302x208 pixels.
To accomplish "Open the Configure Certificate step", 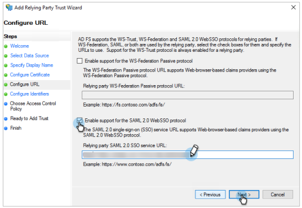I will click(x=30, y=75).
